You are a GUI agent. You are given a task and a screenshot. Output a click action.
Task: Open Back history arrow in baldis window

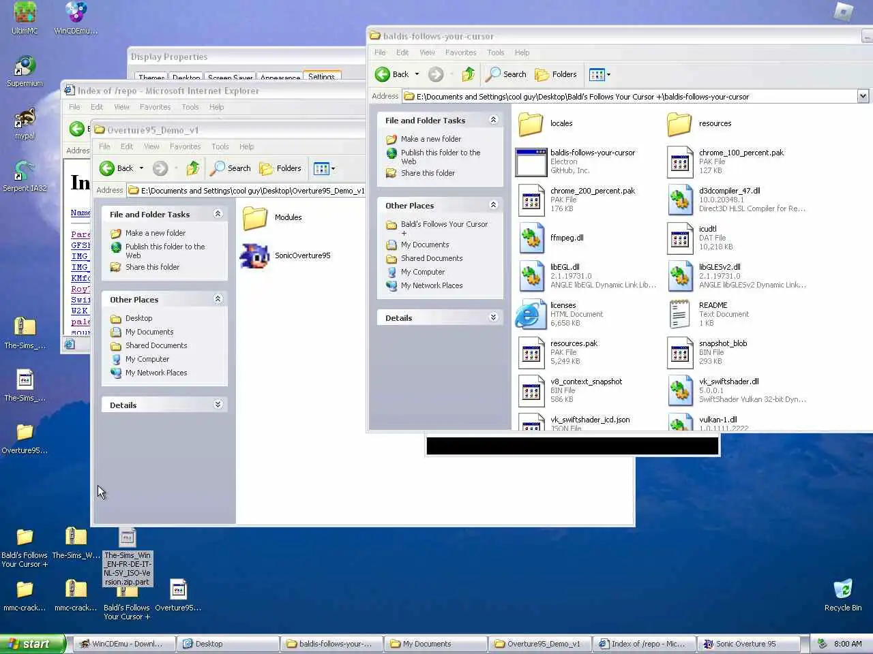(417, 74)
